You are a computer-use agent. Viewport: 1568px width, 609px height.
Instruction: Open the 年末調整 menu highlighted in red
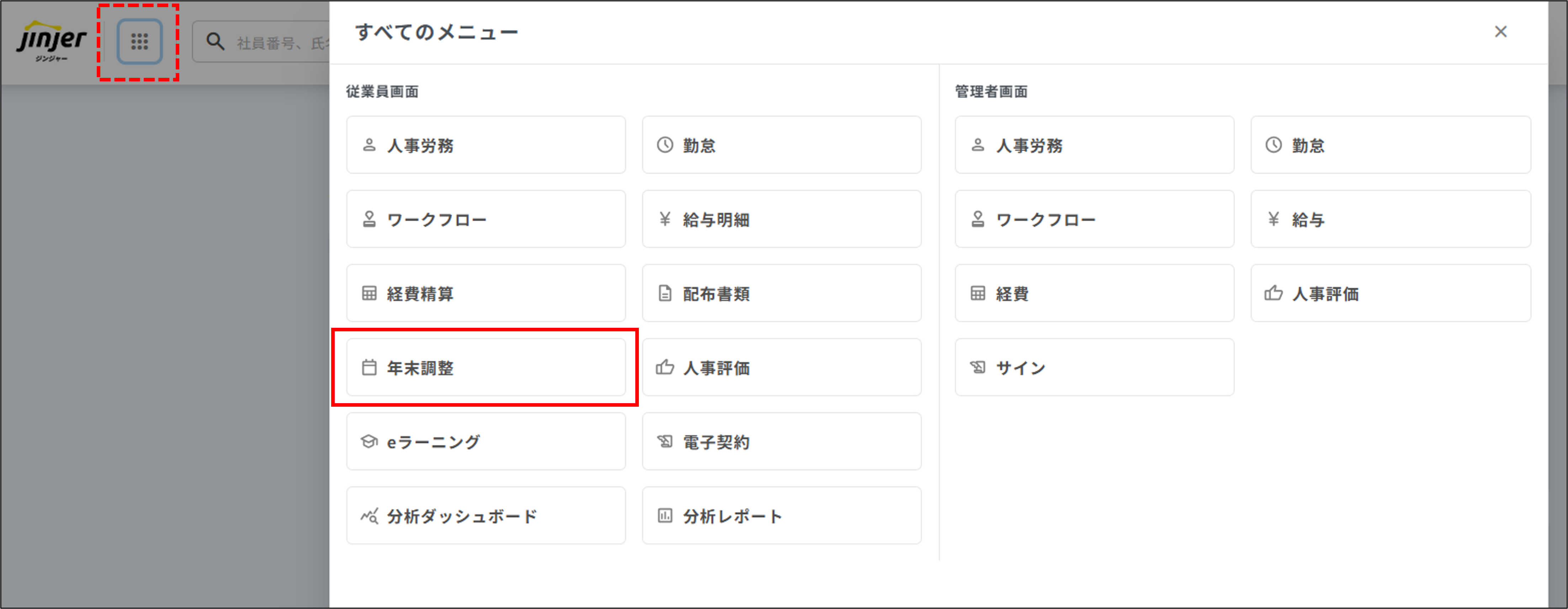coord(485,368)
